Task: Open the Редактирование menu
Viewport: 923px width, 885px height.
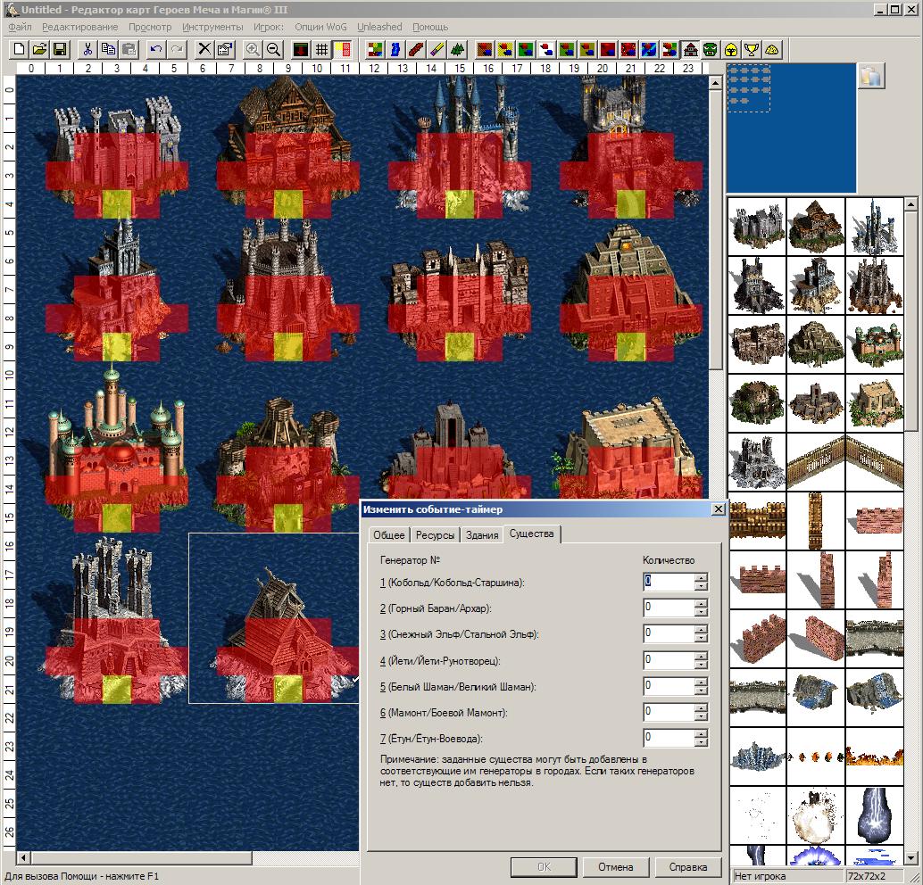Action: (79, 27)
